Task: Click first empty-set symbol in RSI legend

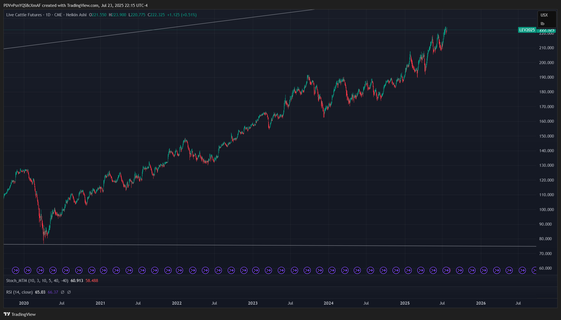Action: (x=62, y=292)
